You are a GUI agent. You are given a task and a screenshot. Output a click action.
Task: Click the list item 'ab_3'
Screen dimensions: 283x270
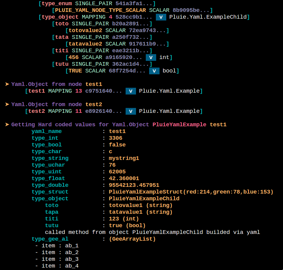(72, 259)
